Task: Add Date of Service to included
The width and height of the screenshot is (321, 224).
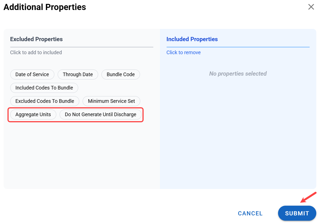Action: click(32, 74)
